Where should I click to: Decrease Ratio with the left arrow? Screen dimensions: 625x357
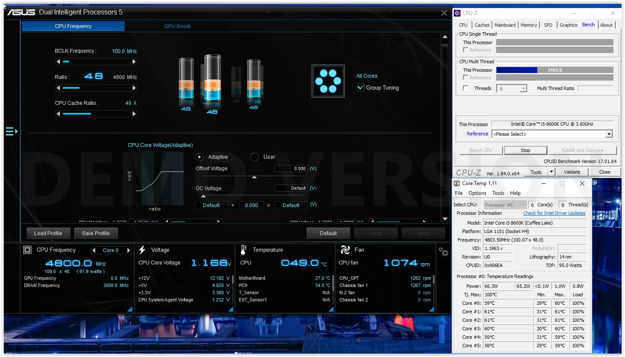click(58, 88)
